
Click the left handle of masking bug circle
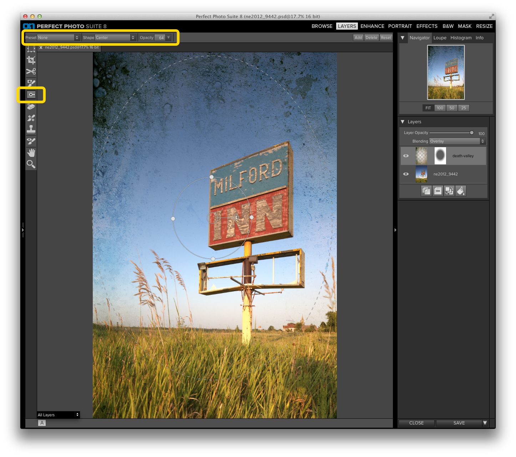(x=173, y=219)
